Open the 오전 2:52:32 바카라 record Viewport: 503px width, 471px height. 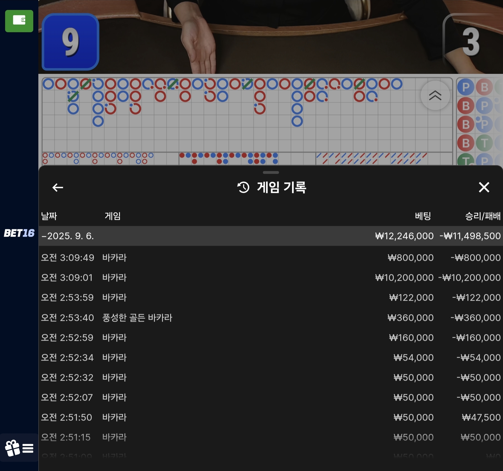[271, 377]
